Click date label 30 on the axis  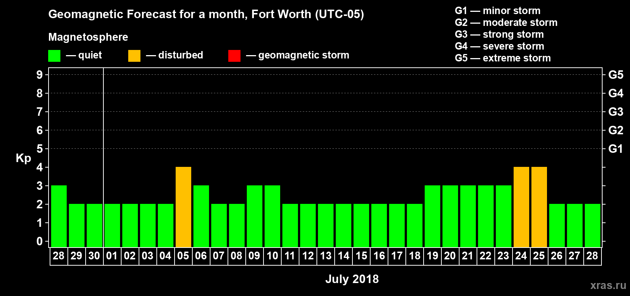pos(94,256)
